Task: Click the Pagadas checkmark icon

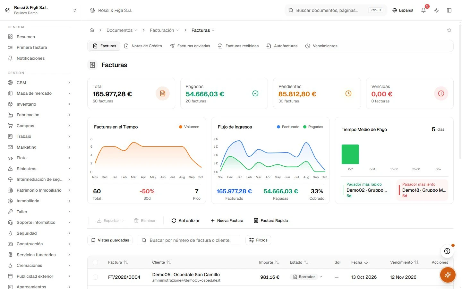Action: (x=255, y=93)
